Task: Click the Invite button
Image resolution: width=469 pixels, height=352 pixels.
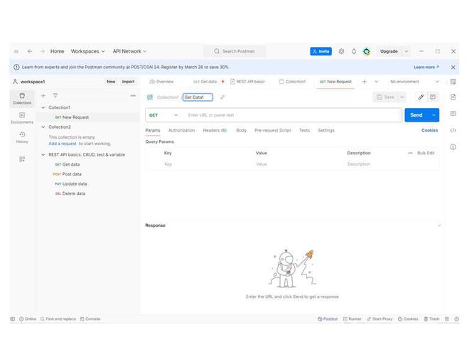Action: [x=320, y=51]
